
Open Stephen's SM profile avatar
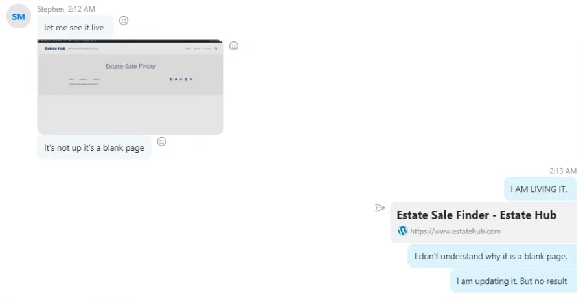19,16
